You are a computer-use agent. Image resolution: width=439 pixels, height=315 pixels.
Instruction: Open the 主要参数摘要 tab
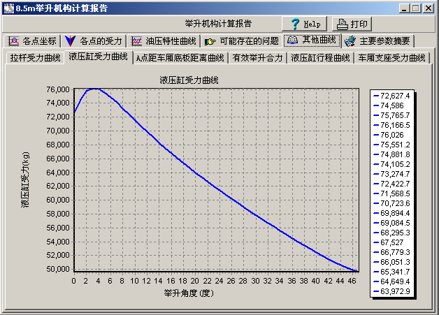click(x=377, y=41)
